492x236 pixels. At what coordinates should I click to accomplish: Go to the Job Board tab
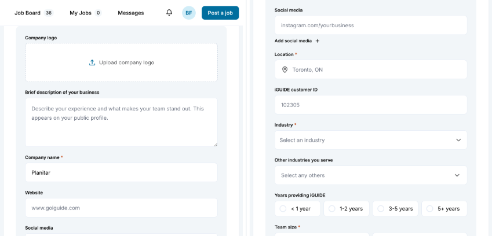click(x=27, y=13)
